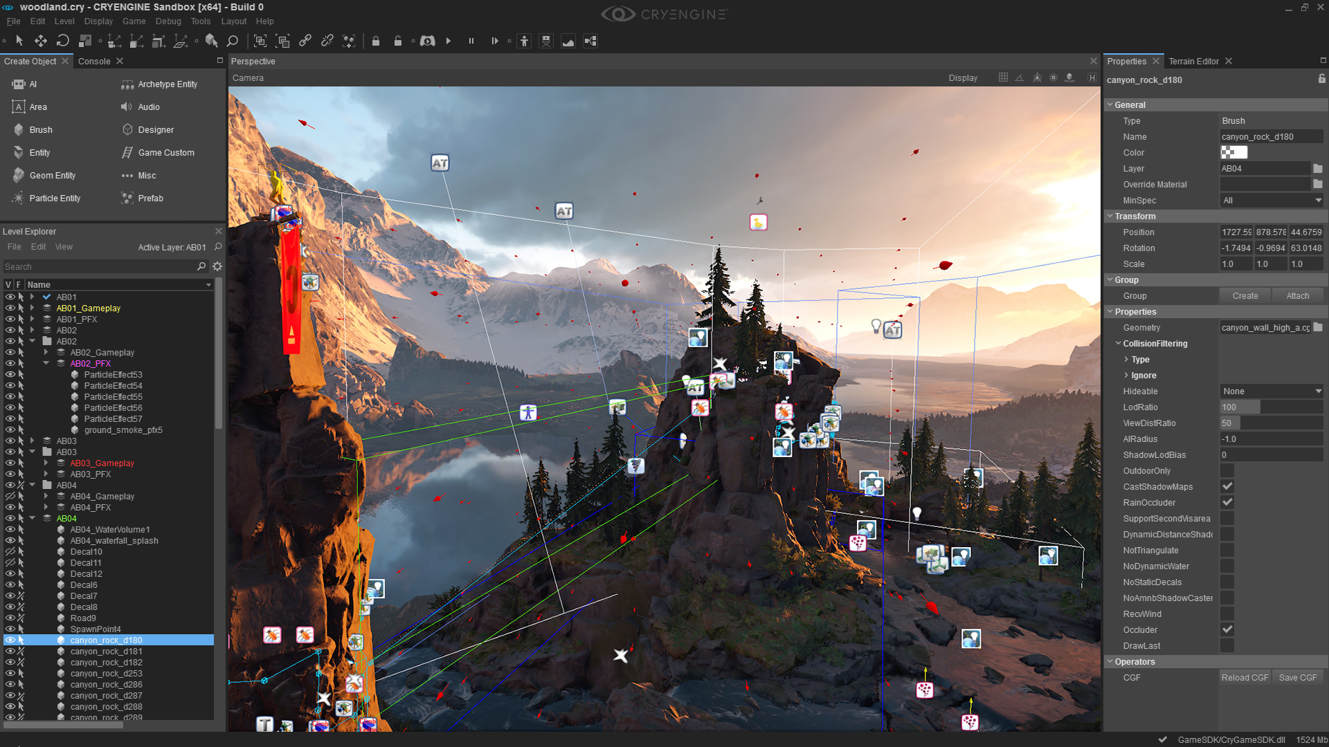
Task: Click the Create button in Group section
Action: pos(1244,295)
